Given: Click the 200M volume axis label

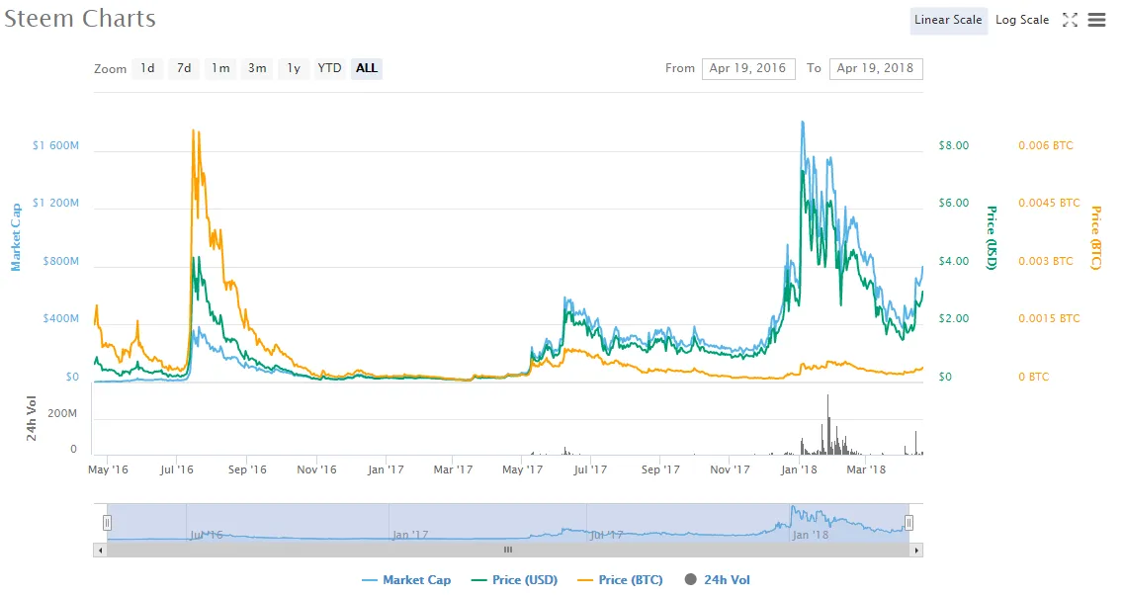Looking at the screenshot, I should 62,413.
